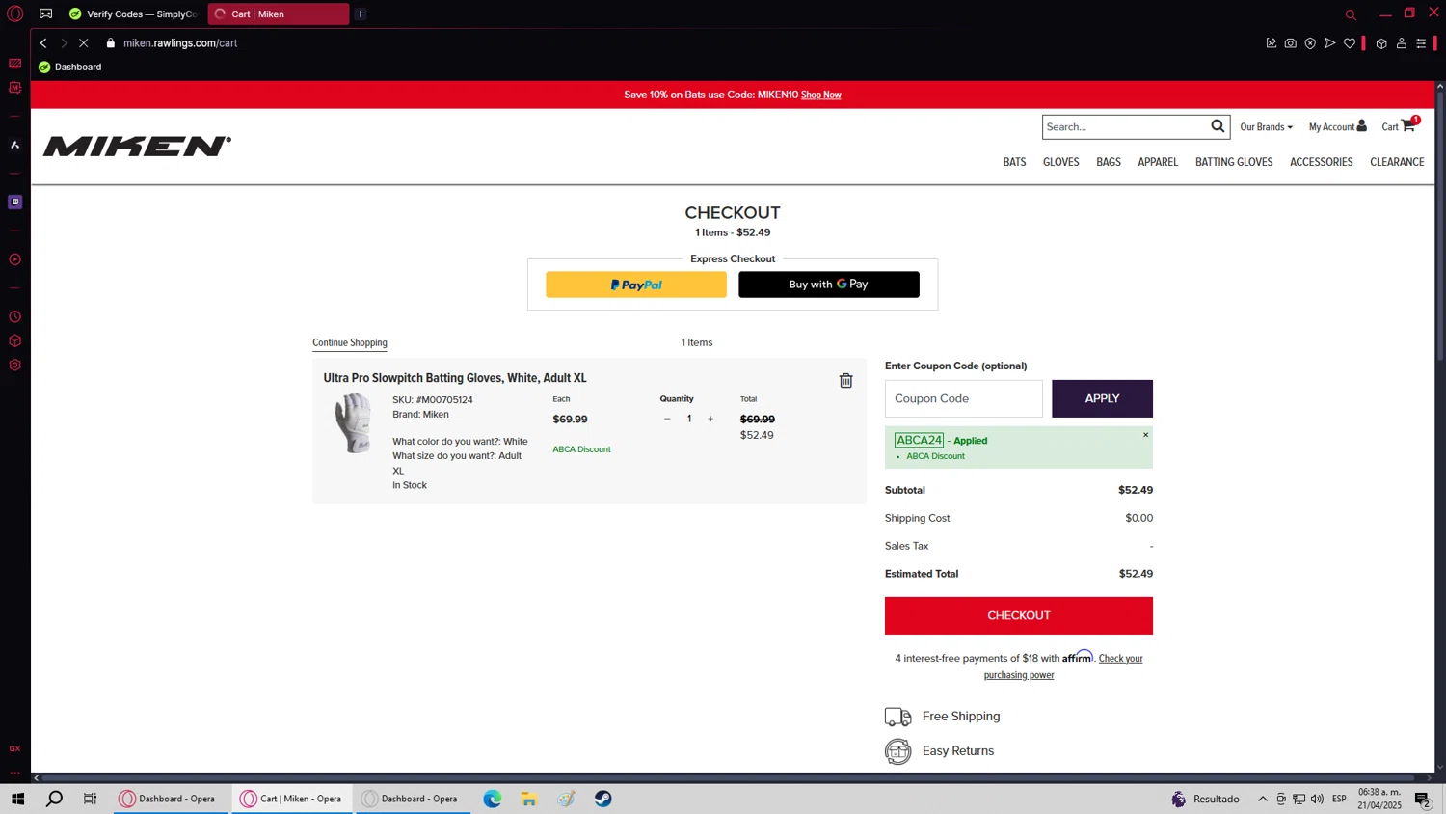Open Windows taskbar search icon
Screen dimensions: 1446x814
pos(54,799)
